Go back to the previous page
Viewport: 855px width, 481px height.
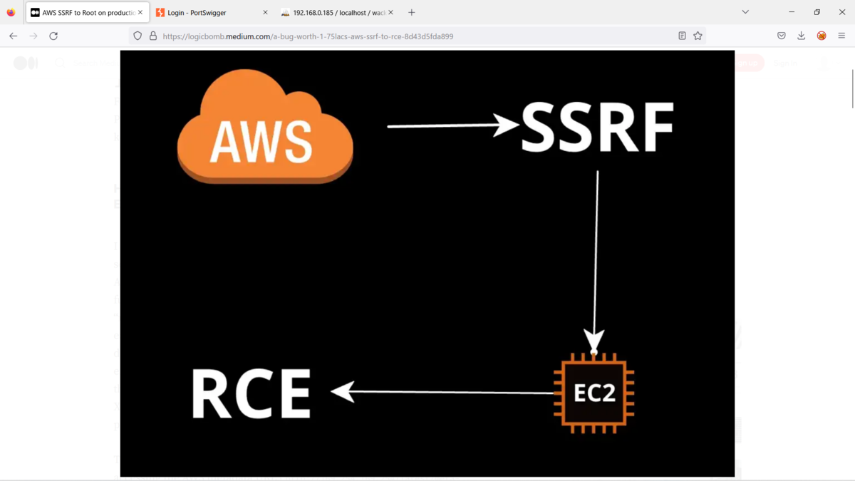13,36
